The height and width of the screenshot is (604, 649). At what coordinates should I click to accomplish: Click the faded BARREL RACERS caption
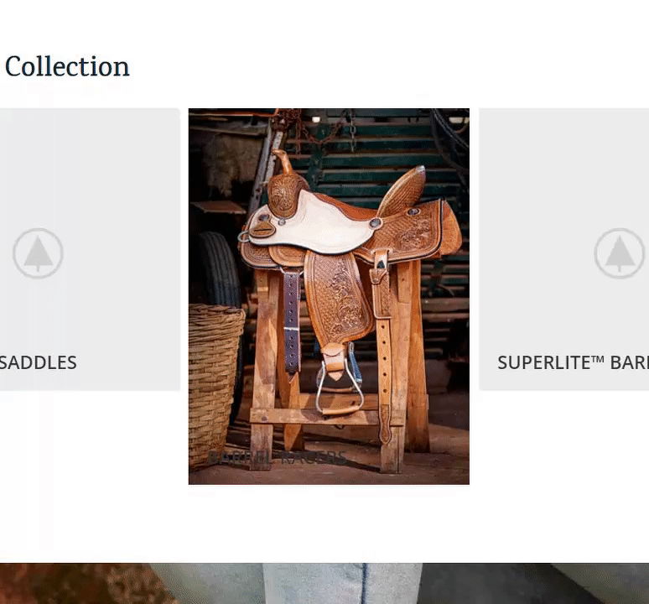point(277,457)
